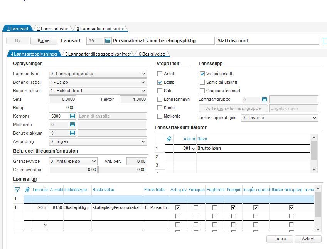Image resolution: width=327 pixels, height=249 pixels.
Task: Click the Lønnsartakkumulatorer scrollbar thumb
Action: [x=314, y=150]
